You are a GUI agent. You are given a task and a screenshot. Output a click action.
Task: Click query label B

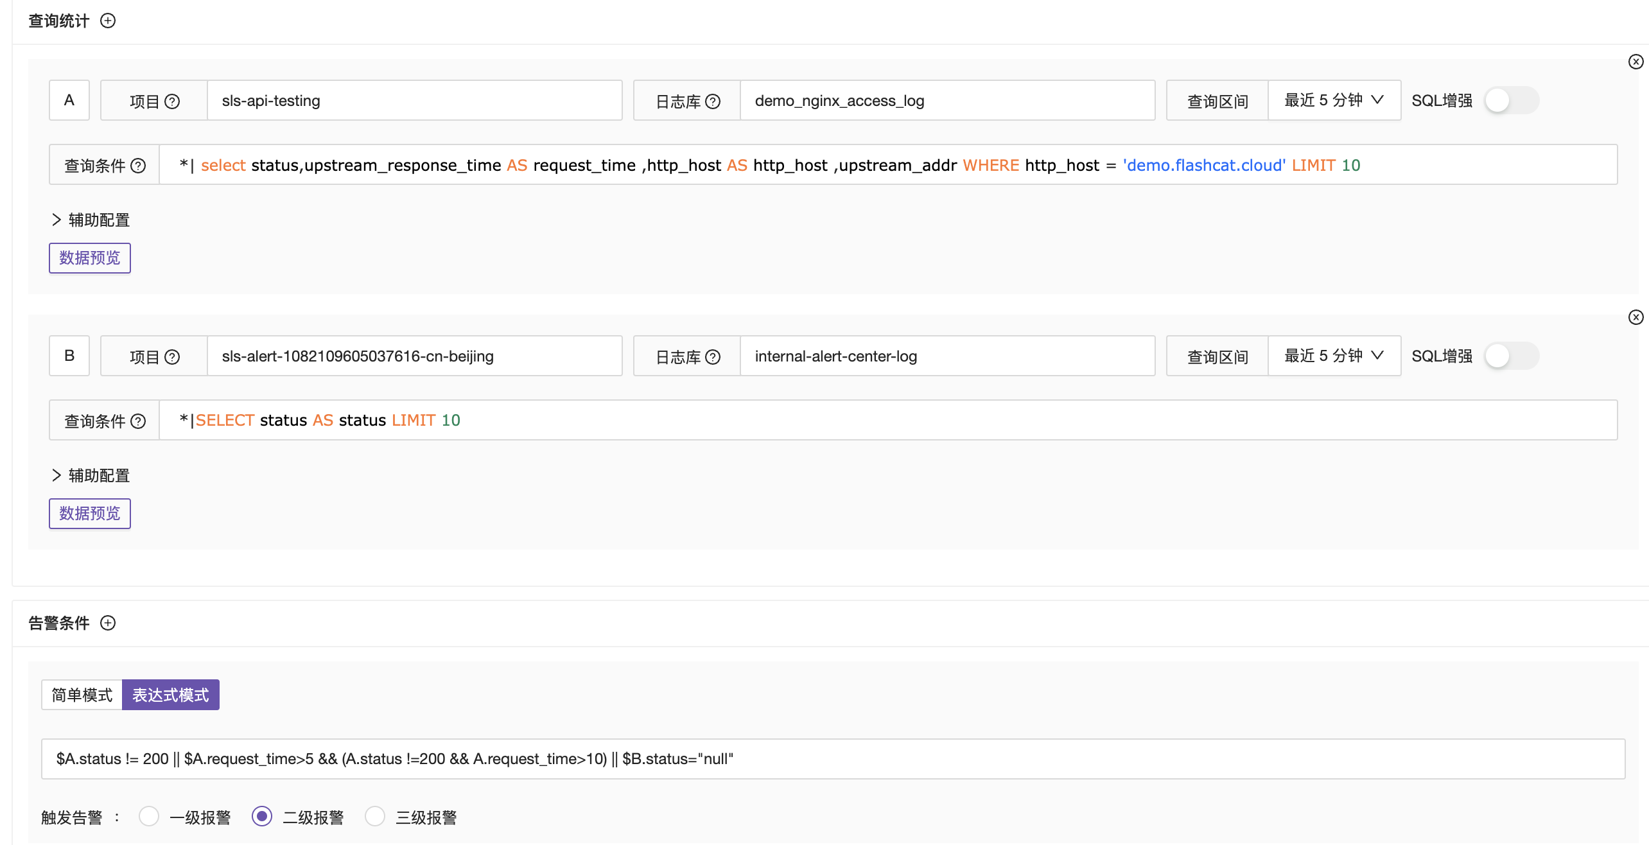click(x=69, y=356)
